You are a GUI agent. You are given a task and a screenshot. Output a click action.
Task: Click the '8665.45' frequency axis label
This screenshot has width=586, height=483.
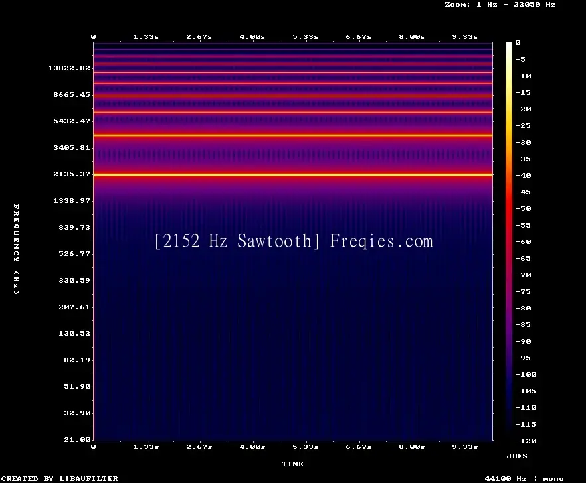[72, 94]
